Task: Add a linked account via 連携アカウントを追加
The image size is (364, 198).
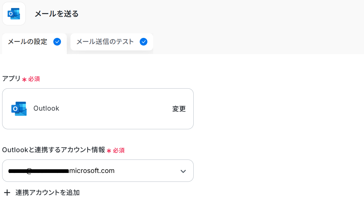Action: pos(47,193)
